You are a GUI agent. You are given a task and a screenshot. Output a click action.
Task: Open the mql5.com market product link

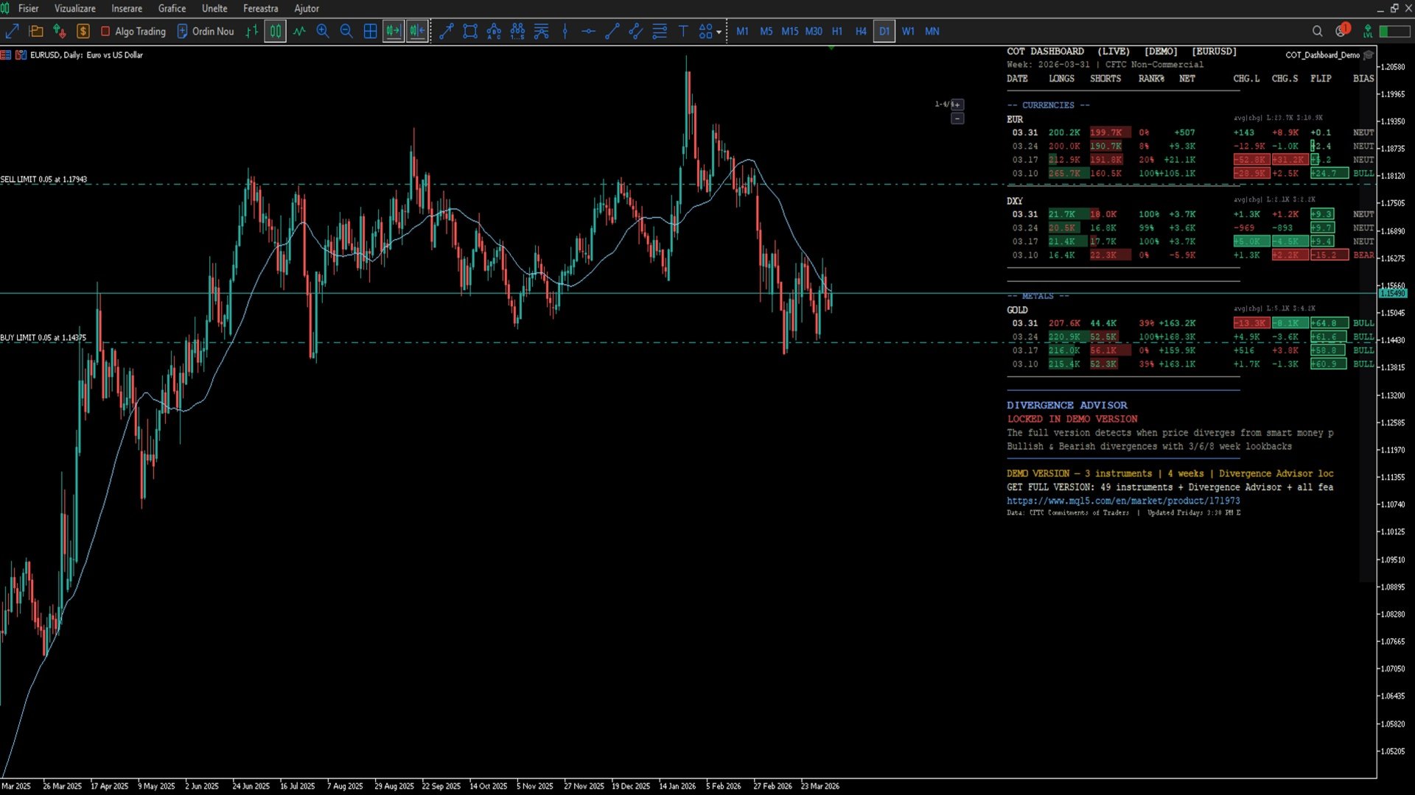pyautogui.click(x=1122, y=501)
